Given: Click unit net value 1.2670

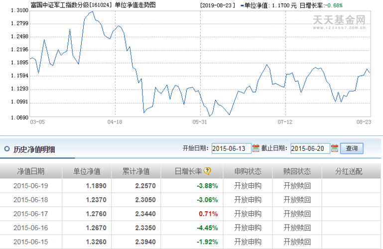Looking at the screenshot, I should [96, 228].
